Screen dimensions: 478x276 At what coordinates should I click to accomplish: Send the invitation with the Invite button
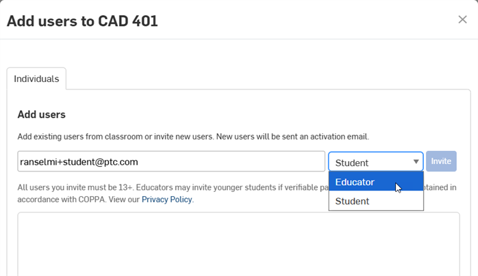(441, 161)
